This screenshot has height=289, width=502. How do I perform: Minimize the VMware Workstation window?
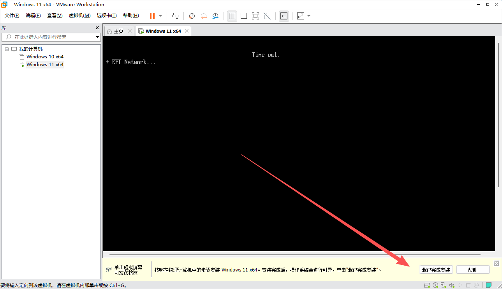point(477,5)
